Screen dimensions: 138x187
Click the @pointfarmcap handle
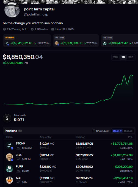click(36, 14)
